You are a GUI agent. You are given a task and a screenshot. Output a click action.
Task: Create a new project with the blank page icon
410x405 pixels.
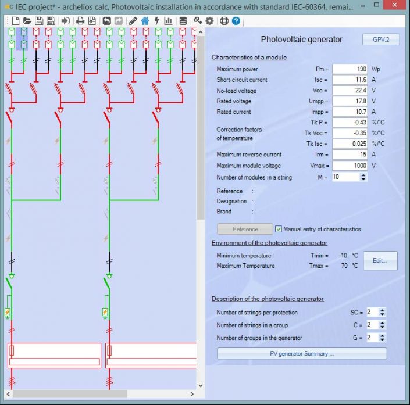[16, 21]
